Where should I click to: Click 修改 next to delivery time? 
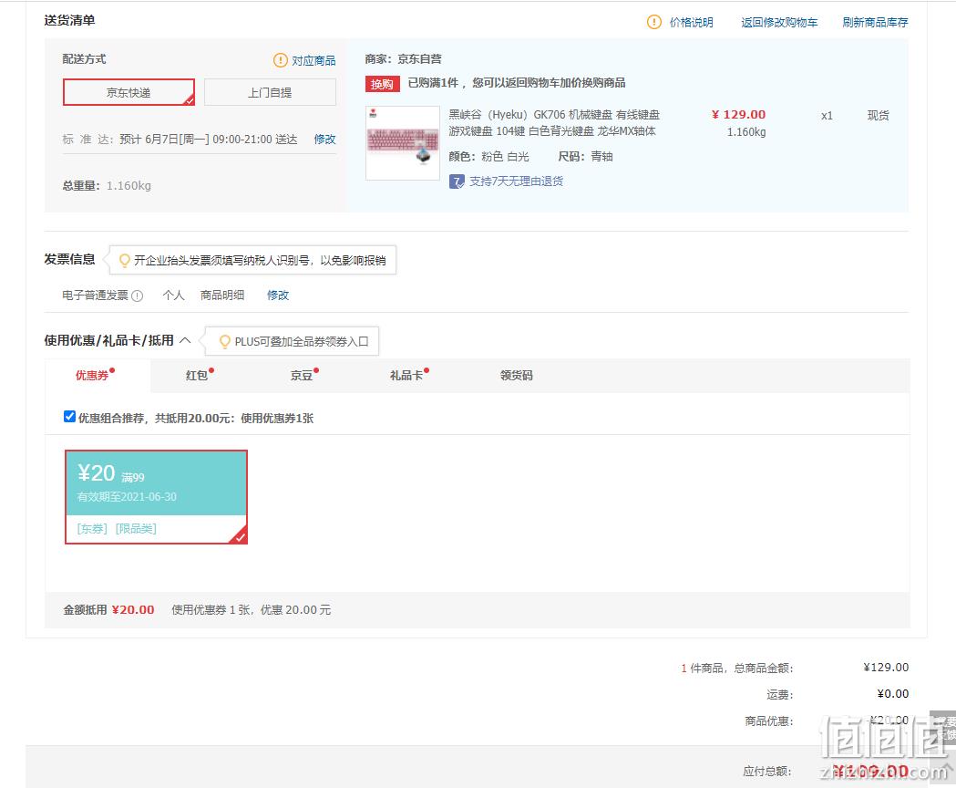[325, 140]
